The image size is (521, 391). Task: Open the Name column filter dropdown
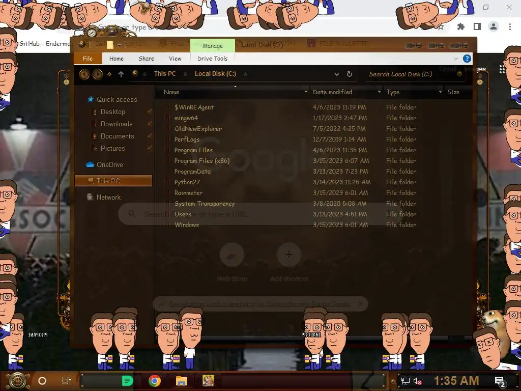tap(306, 92)
